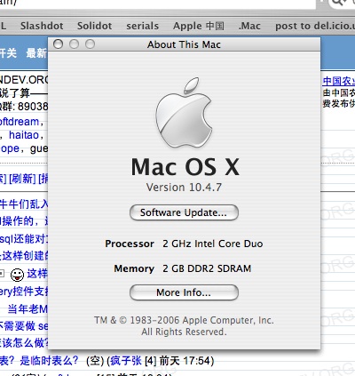Click the 刷新 refresh link
The width and height of the screenshot is (355, 376).
coord(22,179)
